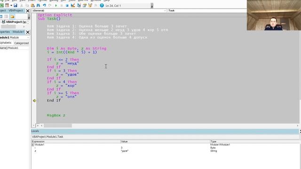Click code pane scroll right arrow
Viewport: 301px width, 169px height.
click(x=298, y=126)
